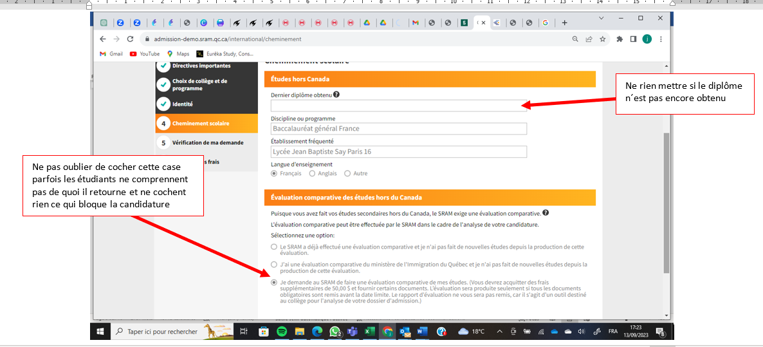Select 'Je demande au SRAM' evaluation option
763x347 pixels.
275,282
